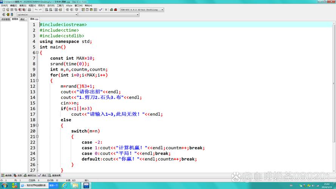Click the Redo arrow icon
This screenshot has width=336, height=189.
[x=41, y=9]
